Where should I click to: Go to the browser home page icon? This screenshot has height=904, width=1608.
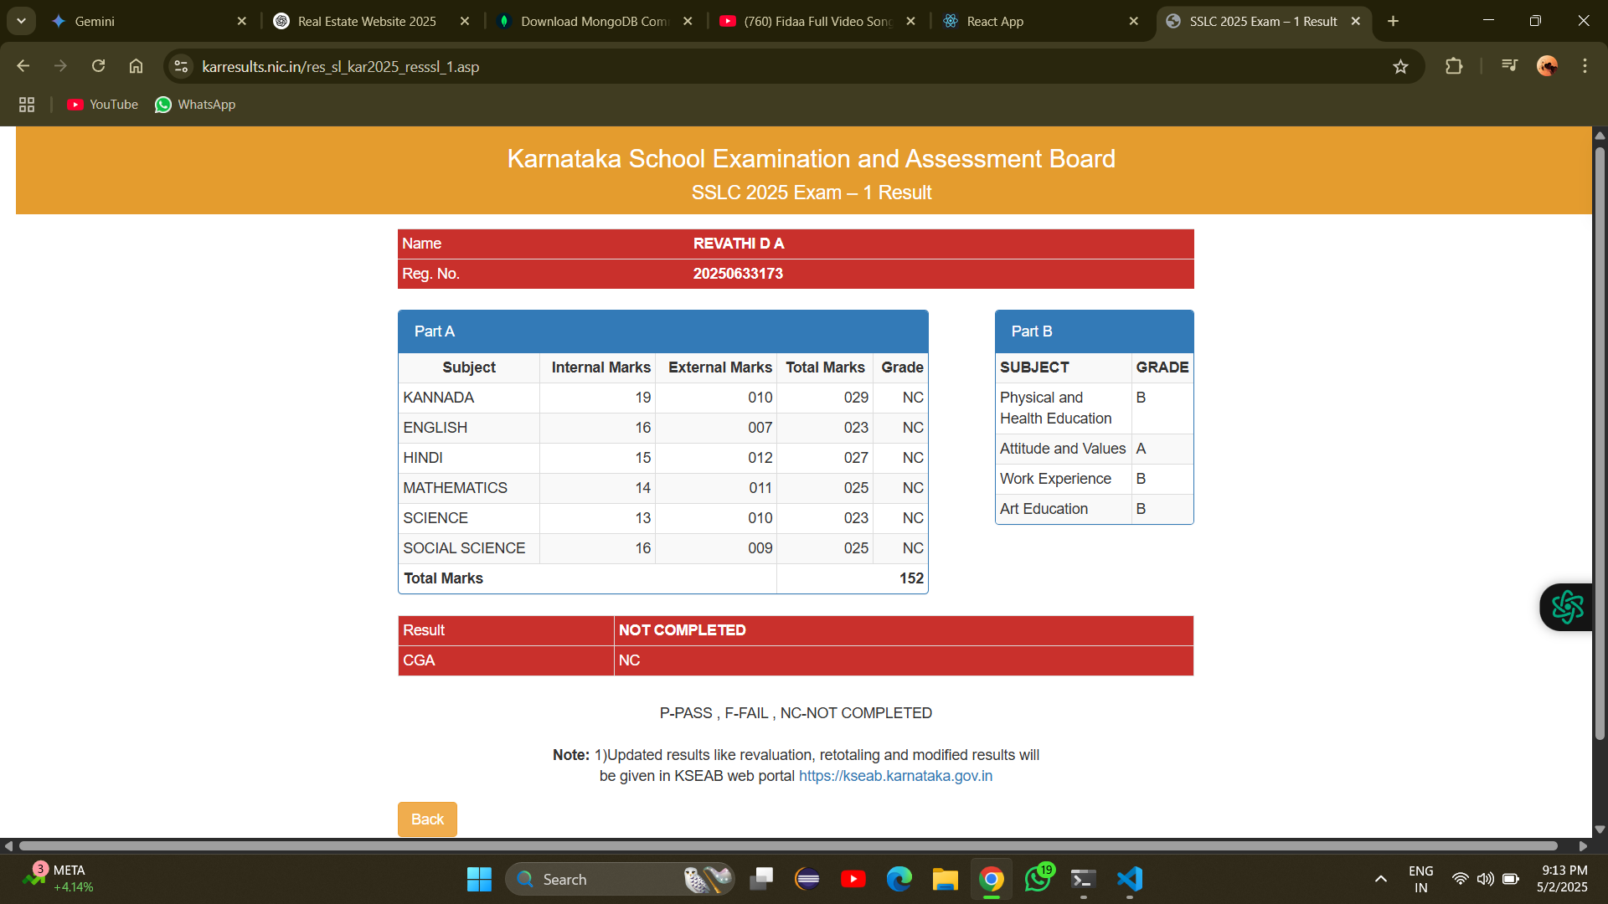(x=136, y=66)
